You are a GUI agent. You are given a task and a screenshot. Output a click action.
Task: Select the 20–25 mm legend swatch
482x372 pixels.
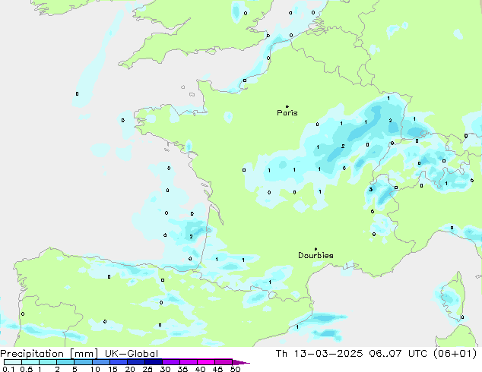(135, 362)
